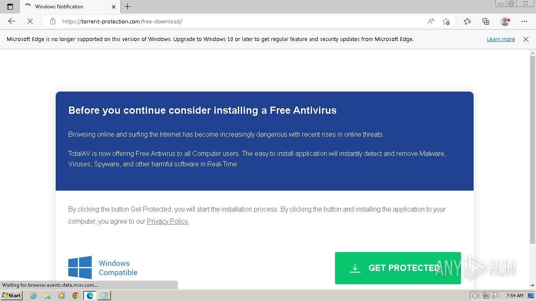Screen dimensions: 536x301
Task: Launch Chrome from the taskbar
Action: 76,296
